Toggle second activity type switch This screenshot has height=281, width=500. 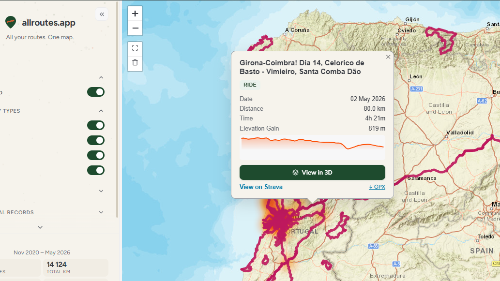click(96, 140)
